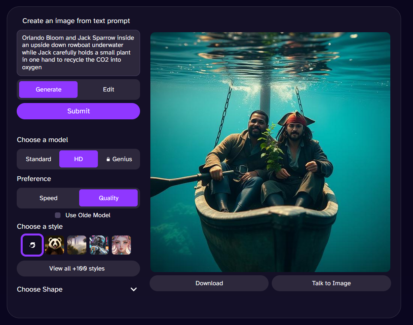This screenshot has height=325, width=413.
Task: Select the Standard model
Action: [x=39, y=159]
